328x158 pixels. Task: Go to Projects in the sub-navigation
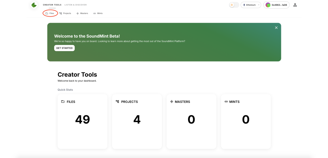coord(65,13)
